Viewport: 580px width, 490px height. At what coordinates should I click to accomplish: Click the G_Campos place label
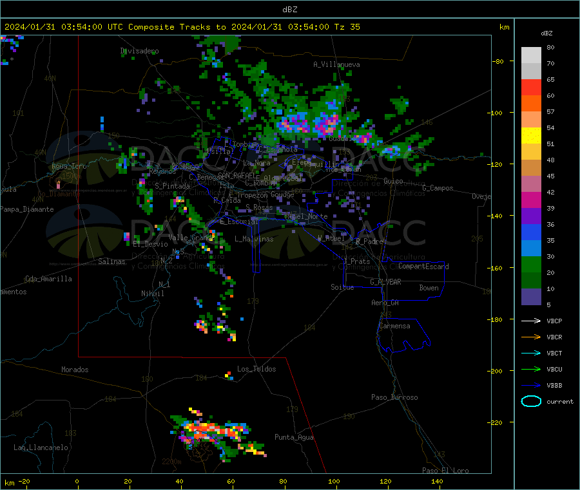pyautogui.click(x=438, y=188)
